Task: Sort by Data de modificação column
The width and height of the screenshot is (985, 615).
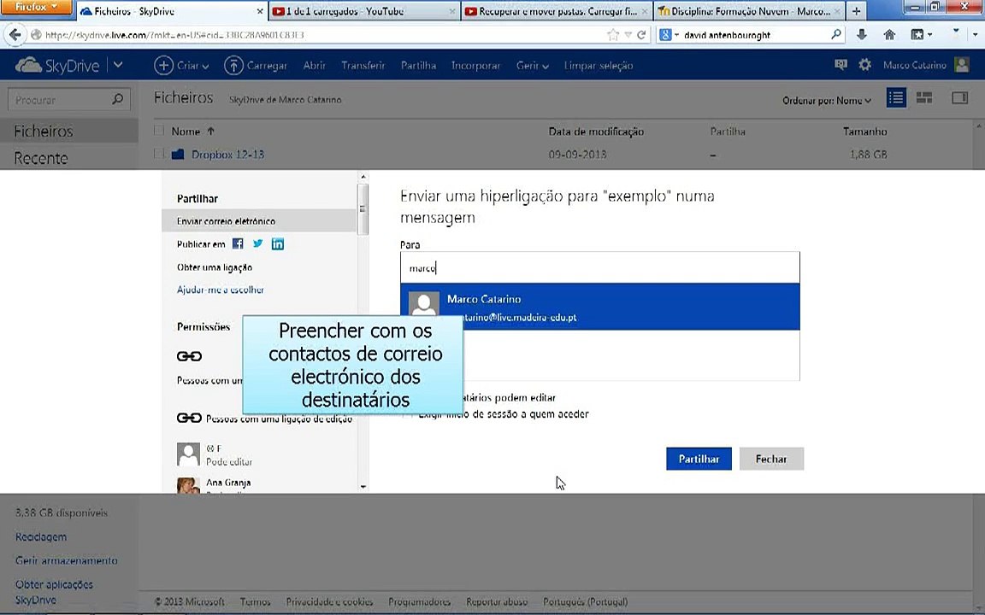Action: pos(596,132)
